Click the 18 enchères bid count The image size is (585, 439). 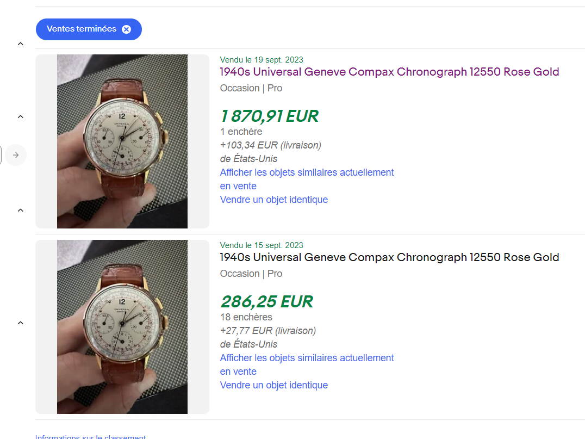(x=246, y=317)
